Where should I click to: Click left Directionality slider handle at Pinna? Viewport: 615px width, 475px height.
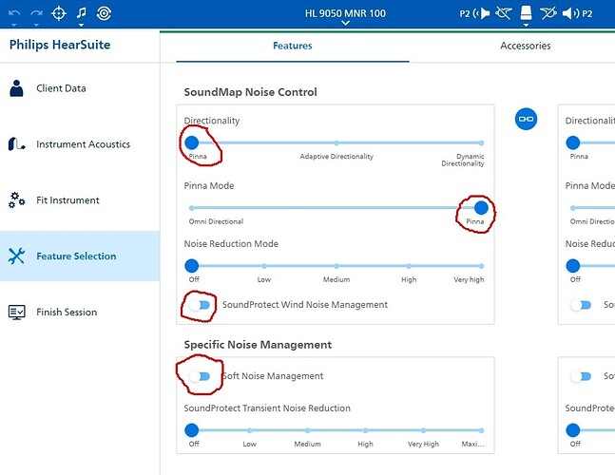click(191, 143)
